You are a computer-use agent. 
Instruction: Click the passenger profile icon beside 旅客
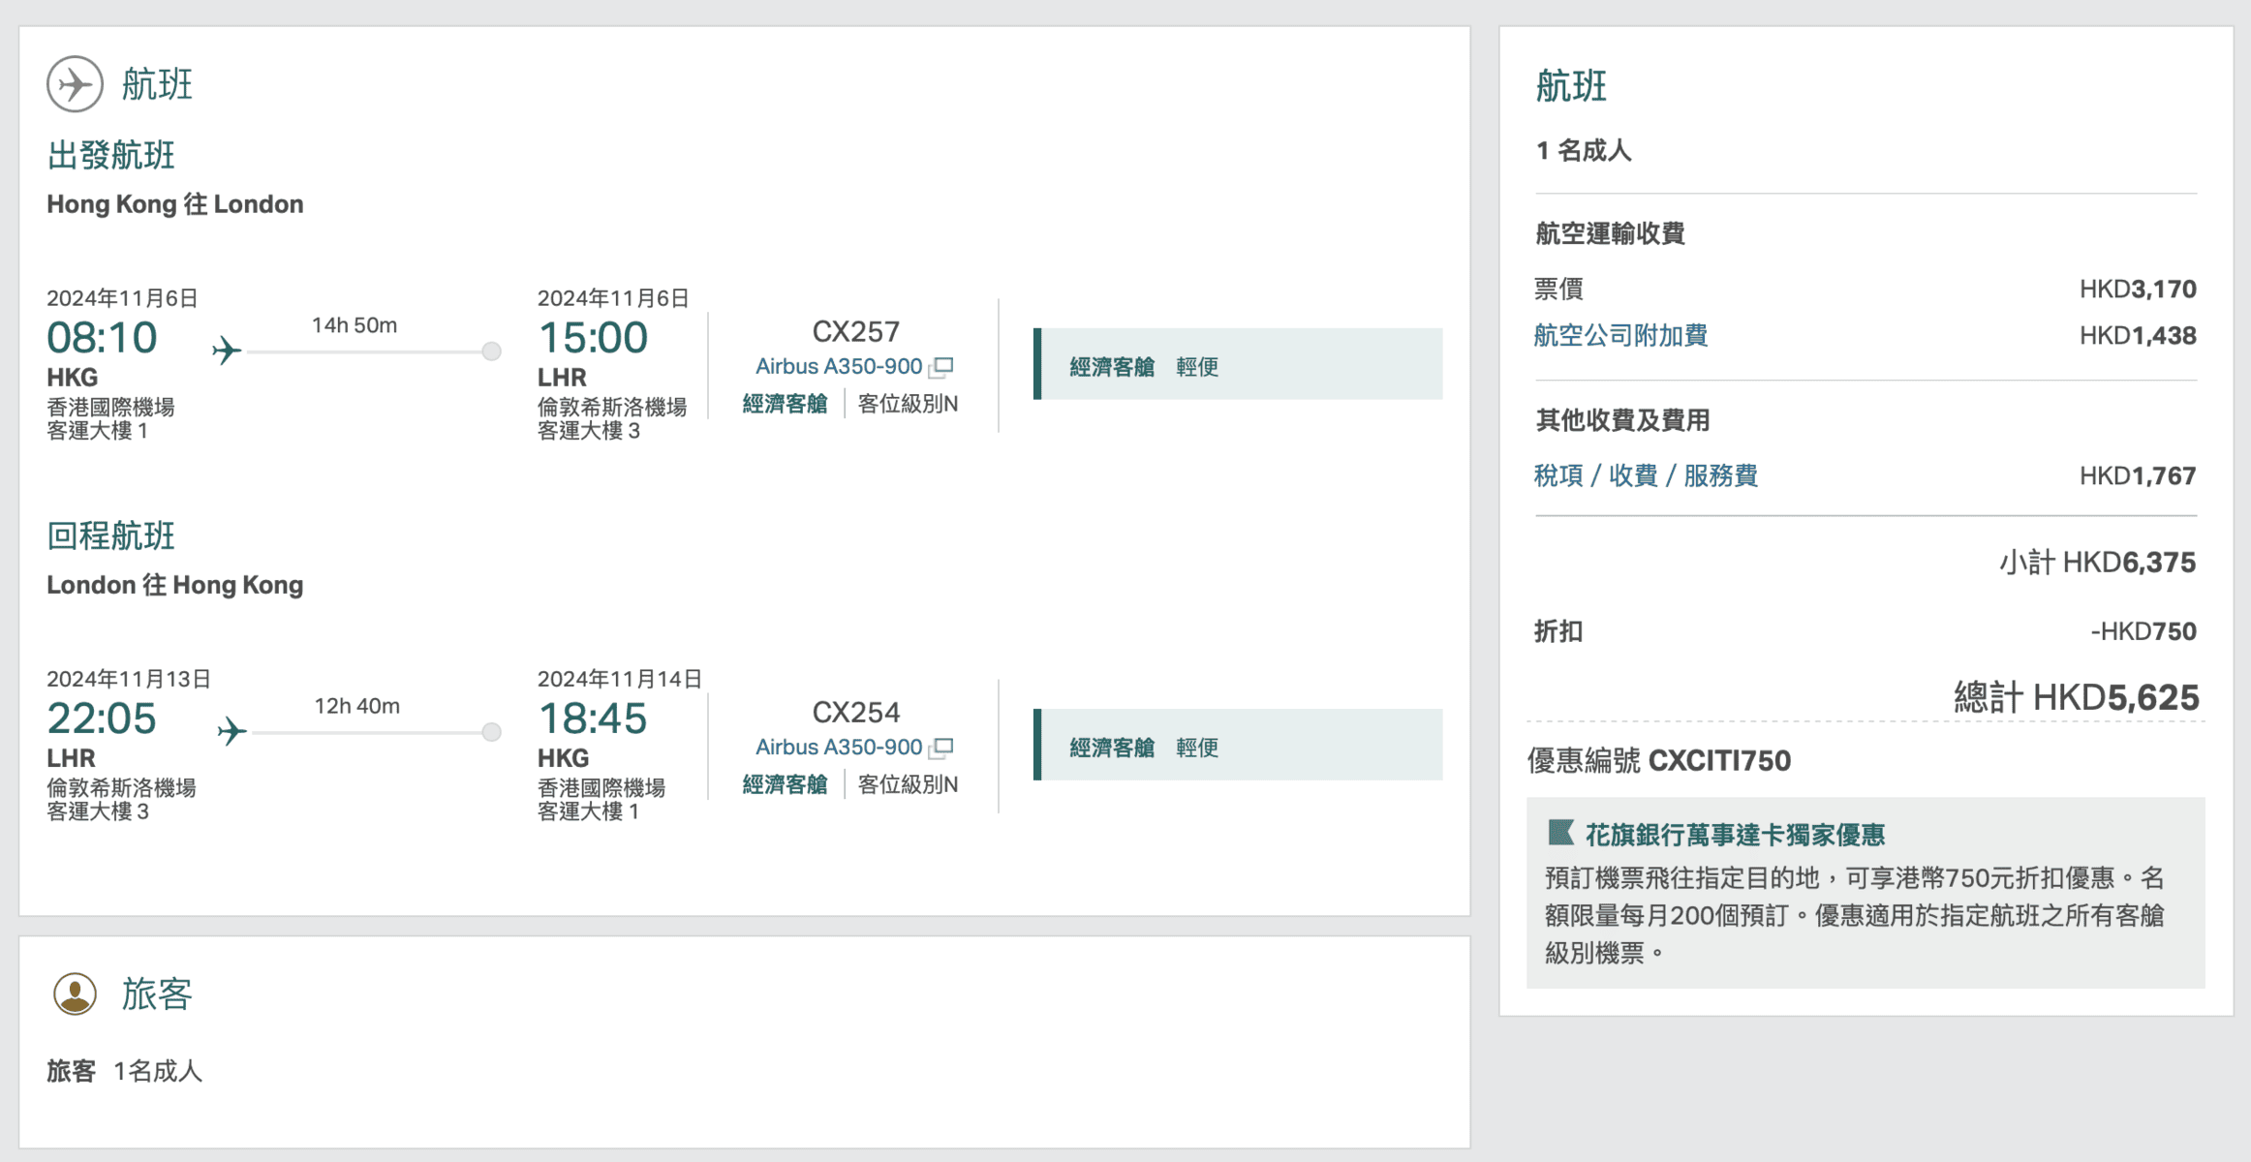pos(75,994)
